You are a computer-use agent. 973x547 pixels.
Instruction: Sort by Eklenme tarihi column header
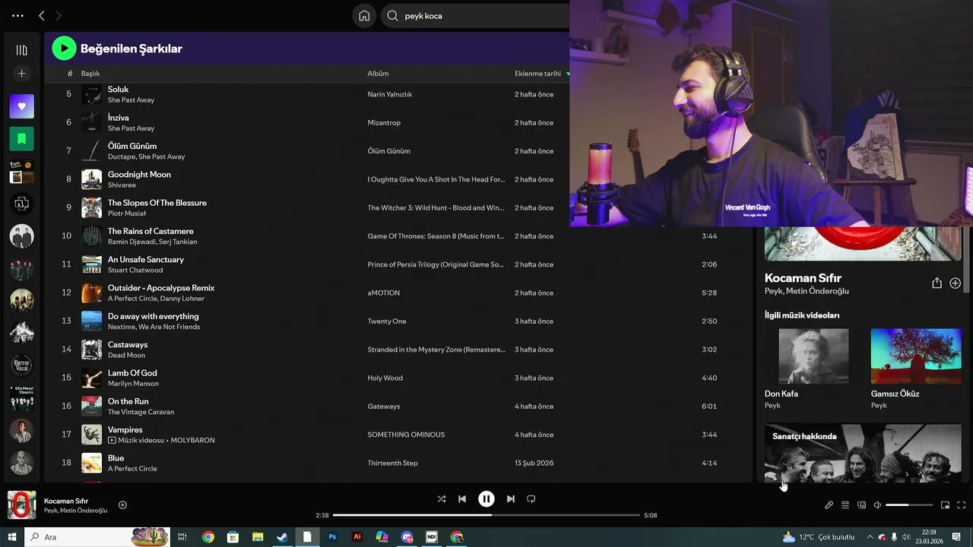pyautogui.click(x=537, y=74)
